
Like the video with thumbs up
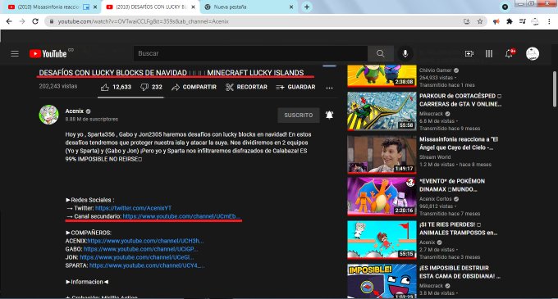[116, 87]
